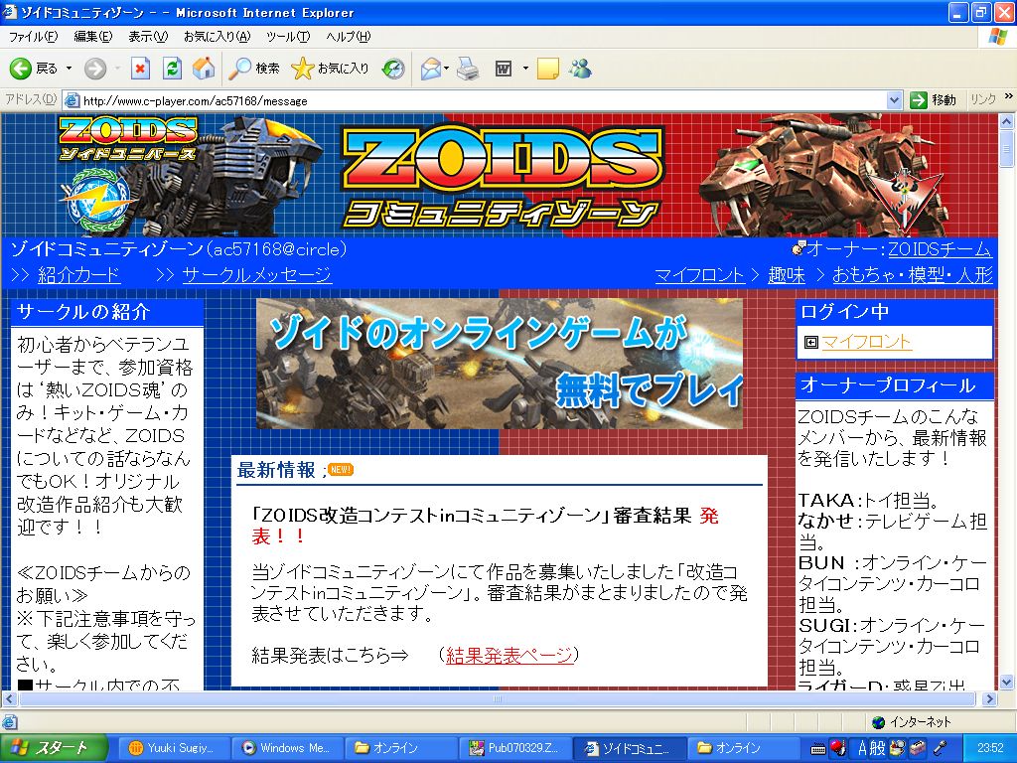Open the yellow note toolbar icon
The width and height of the screenshot is (1017, 763).
(x=548, y=69)
